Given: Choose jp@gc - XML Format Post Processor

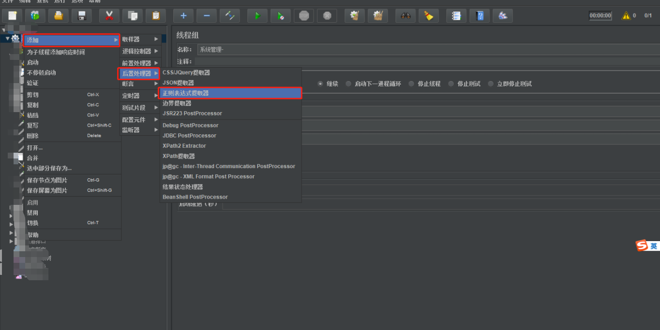Looking at the screenshot, I should [x=231, y=176].
